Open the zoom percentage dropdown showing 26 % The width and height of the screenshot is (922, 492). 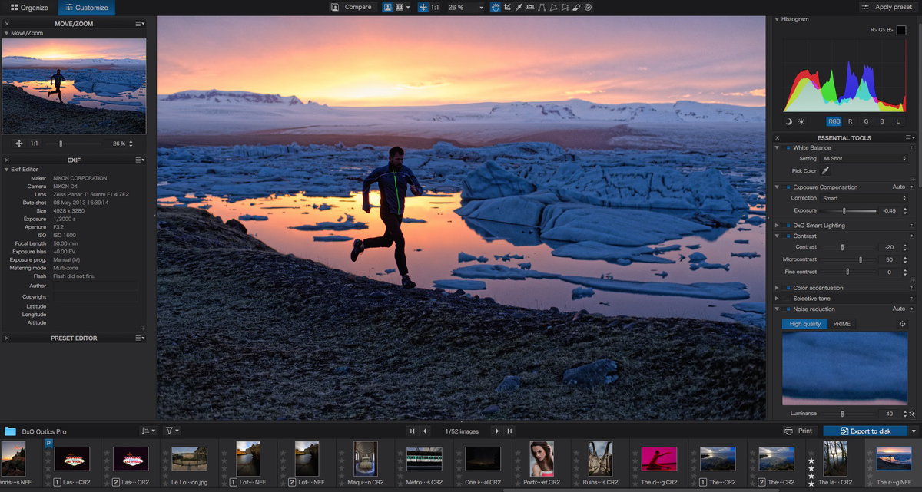(x=466, y=7)
